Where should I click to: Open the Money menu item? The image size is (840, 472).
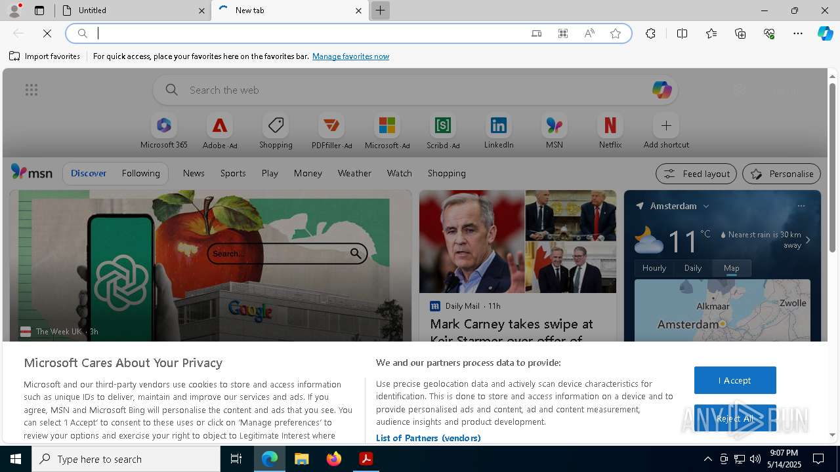(308, 173)
